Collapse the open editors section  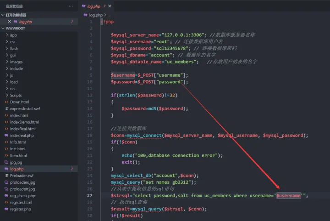[4, 15]
